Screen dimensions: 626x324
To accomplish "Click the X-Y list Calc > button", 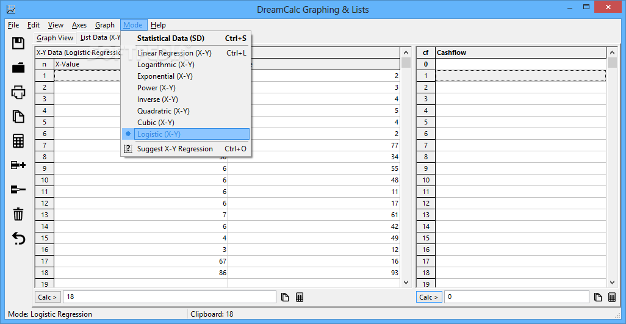I will [x=48, y=297].
